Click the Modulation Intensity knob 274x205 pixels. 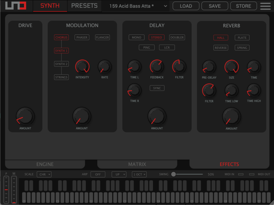pyautogui.click(x=82, y=67)
